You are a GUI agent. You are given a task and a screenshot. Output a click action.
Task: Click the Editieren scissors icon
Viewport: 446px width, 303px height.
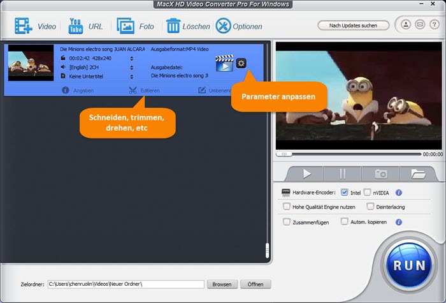[133, 91]
